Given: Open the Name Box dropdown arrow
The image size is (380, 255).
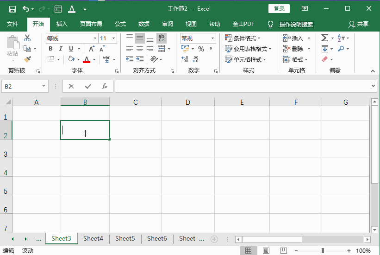Looking at the screenshot, I should tap(44, 86).
